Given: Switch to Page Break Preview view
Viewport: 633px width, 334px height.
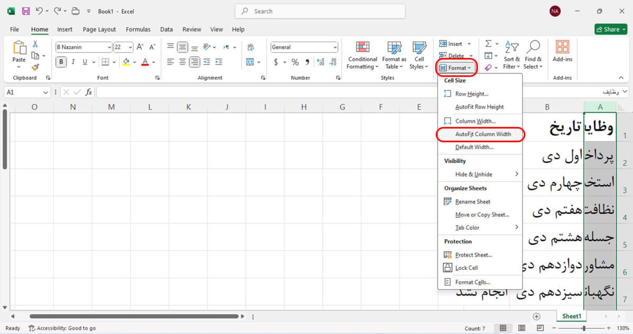Looking at the screenshot, I should (540, 328).
